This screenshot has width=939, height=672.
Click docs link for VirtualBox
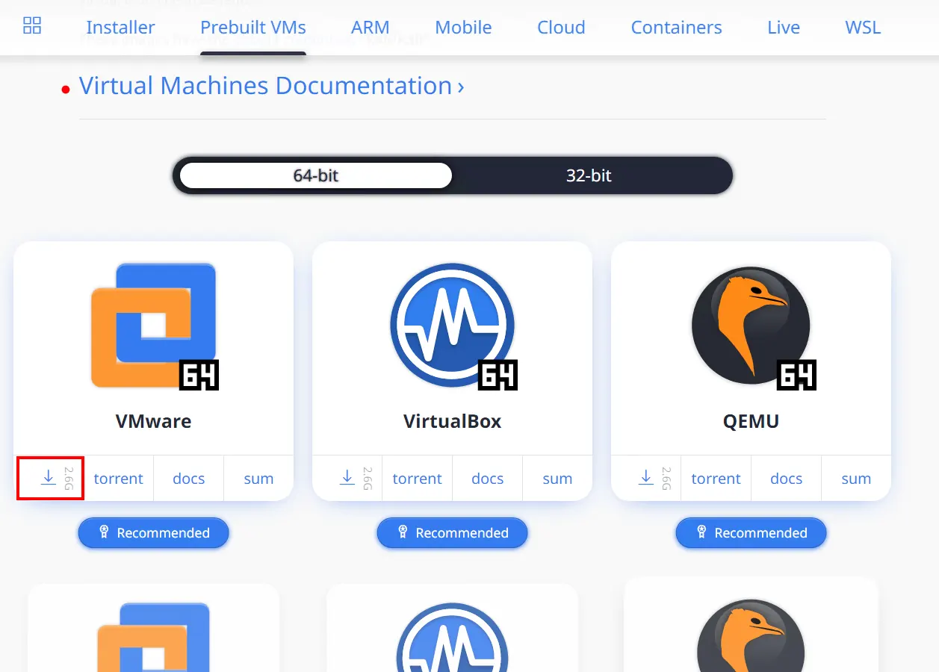pyautogui.click(x=487, y=479)
